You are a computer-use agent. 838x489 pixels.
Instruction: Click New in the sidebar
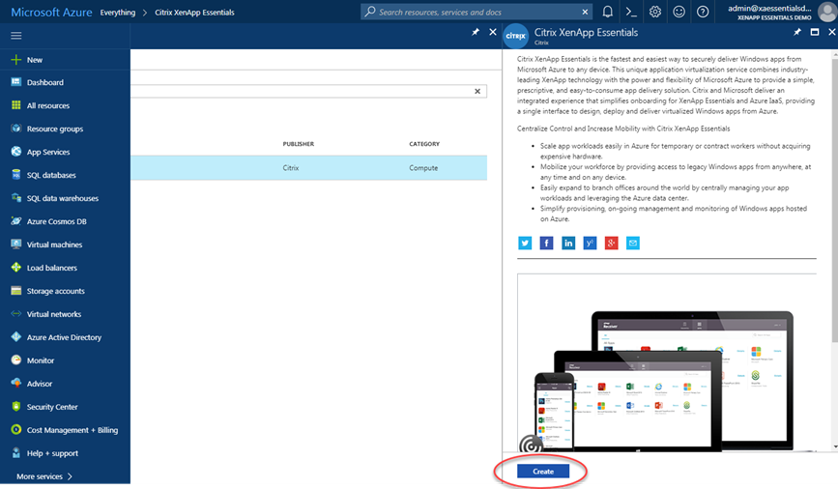[35, 60]
